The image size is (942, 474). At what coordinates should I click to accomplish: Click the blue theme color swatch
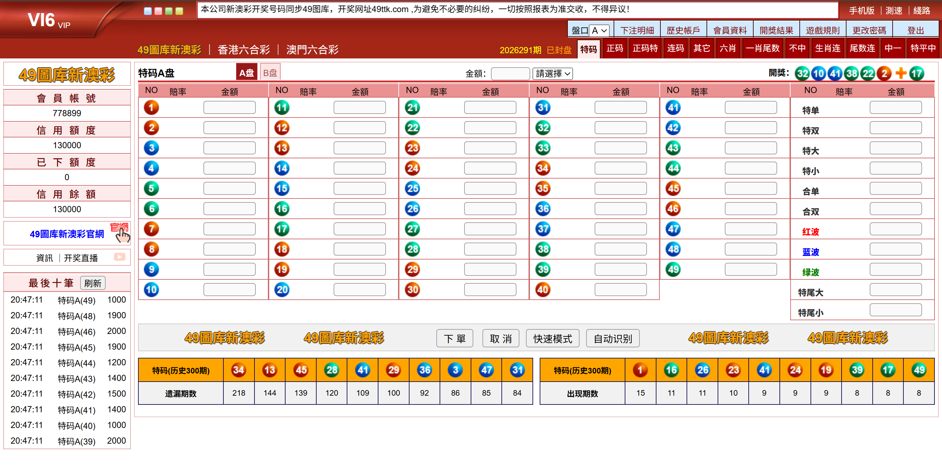[x=148, y=11]
